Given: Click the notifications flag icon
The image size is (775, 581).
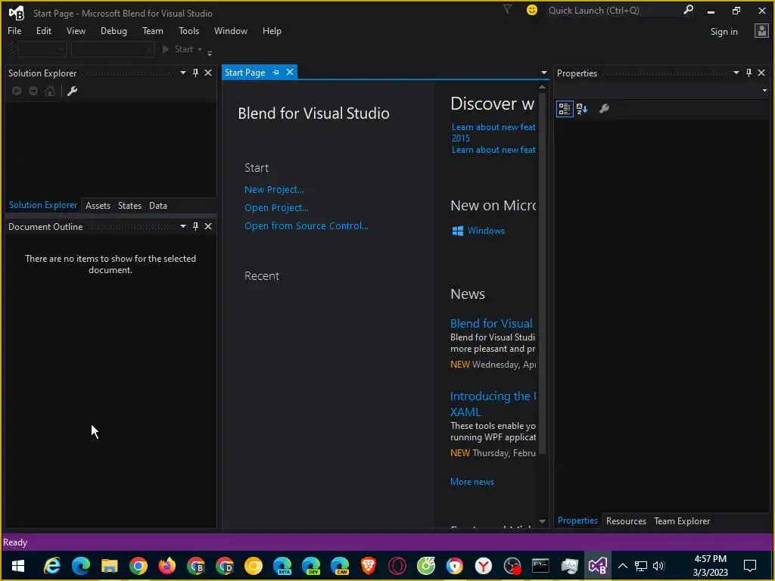Looking at the screenshot, I should pos(508,9).
